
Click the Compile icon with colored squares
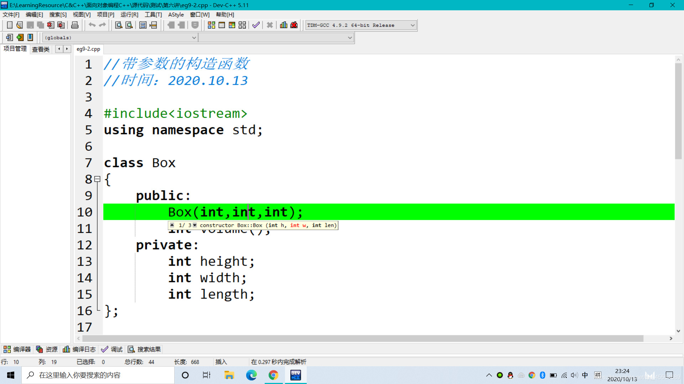tap(211, 25)
